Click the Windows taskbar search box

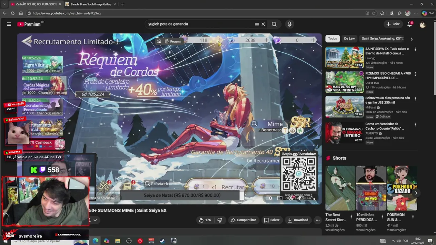pyautogui.click(x=49, y=241)
